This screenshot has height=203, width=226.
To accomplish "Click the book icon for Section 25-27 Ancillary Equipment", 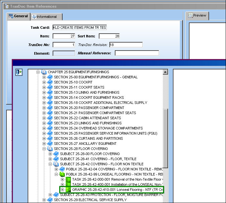I will [x=50, y=144].
